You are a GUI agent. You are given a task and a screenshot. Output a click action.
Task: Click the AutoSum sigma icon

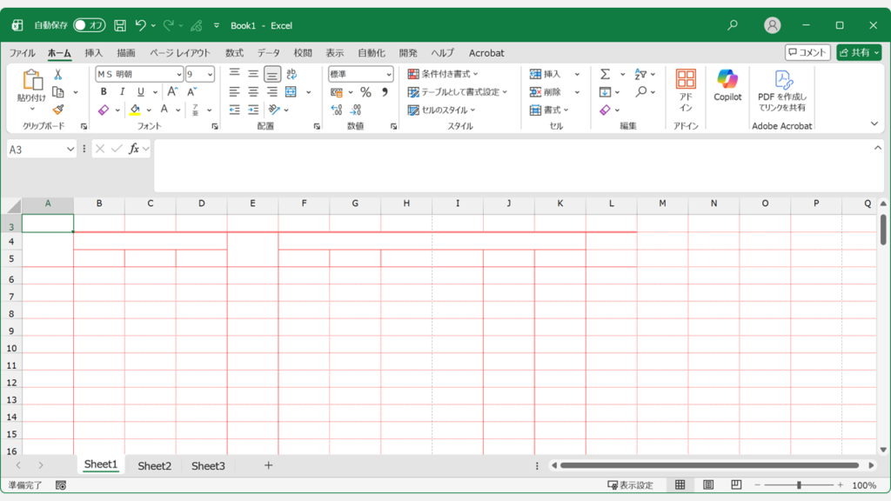(x=605, y=75)
